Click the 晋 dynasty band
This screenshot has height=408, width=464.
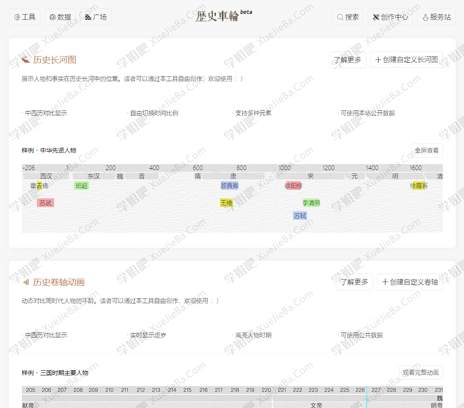142,177
